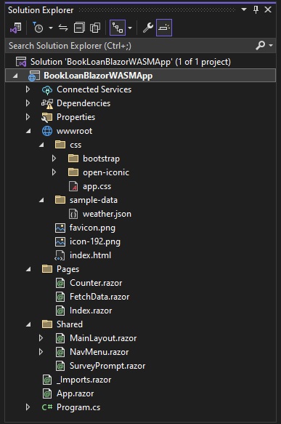Open Properties via the wrench icon
Image resolution: width=281 pixels, height=424 pixels.
tap(147, 28)
